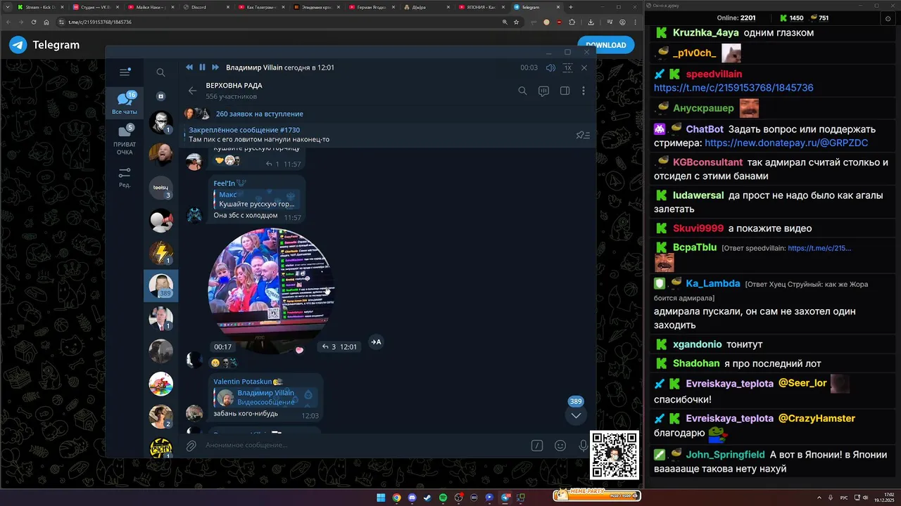Attach a file with paperclip icon
This screenshot has width=901, height=506.
click(191, 446)
